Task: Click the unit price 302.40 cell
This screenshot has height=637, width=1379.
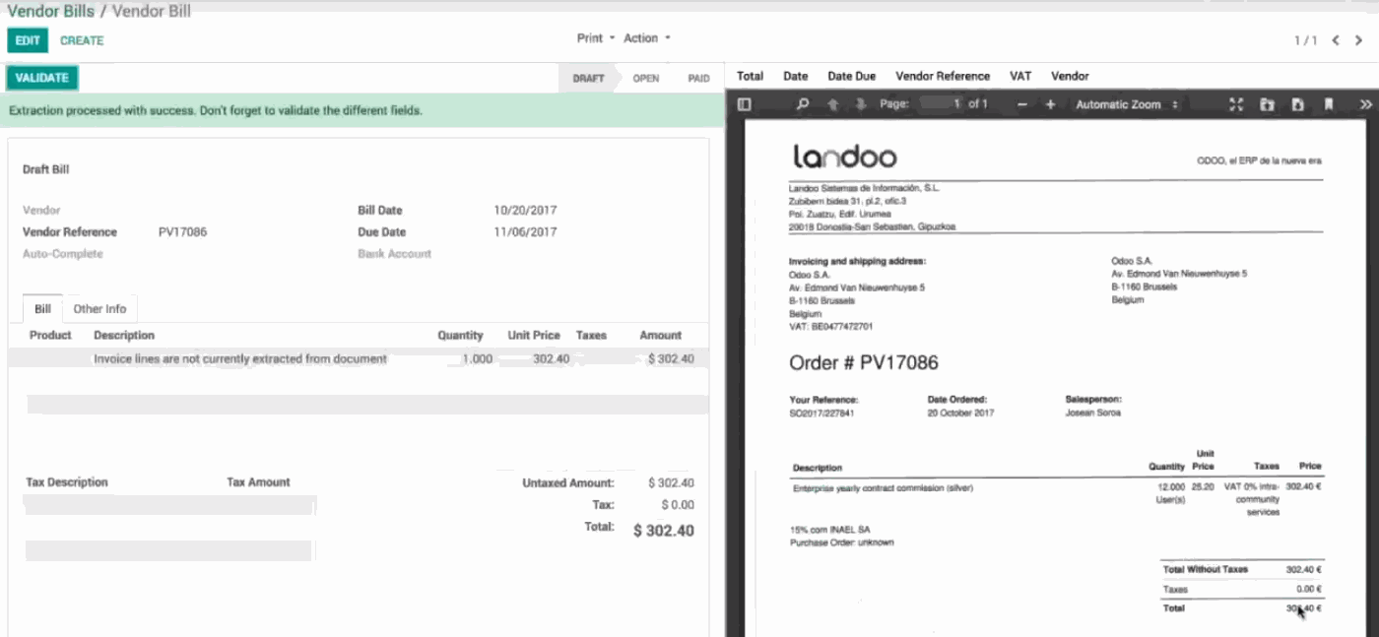Action: click(x=551, y=359)
